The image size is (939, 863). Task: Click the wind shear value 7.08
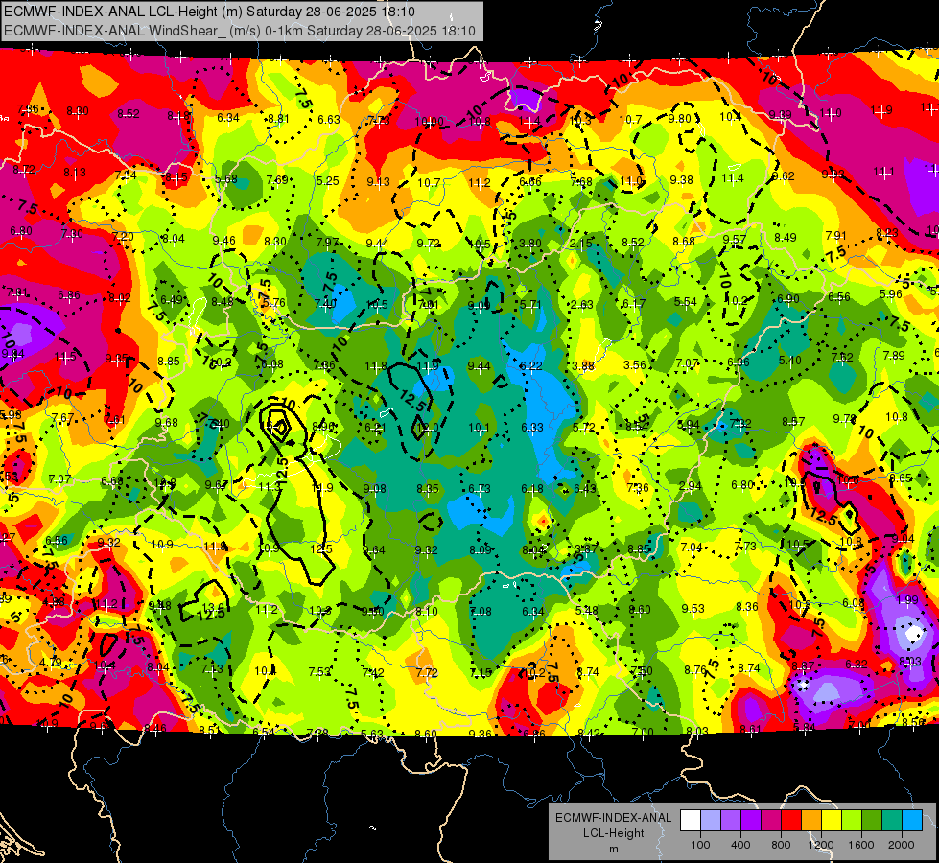[481, 612]
